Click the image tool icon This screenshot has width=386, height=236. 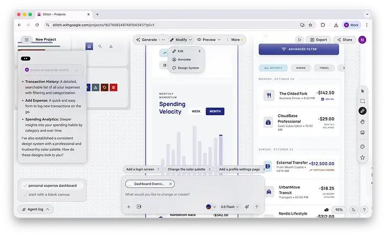pyautogui.click(x=362, y=133)
